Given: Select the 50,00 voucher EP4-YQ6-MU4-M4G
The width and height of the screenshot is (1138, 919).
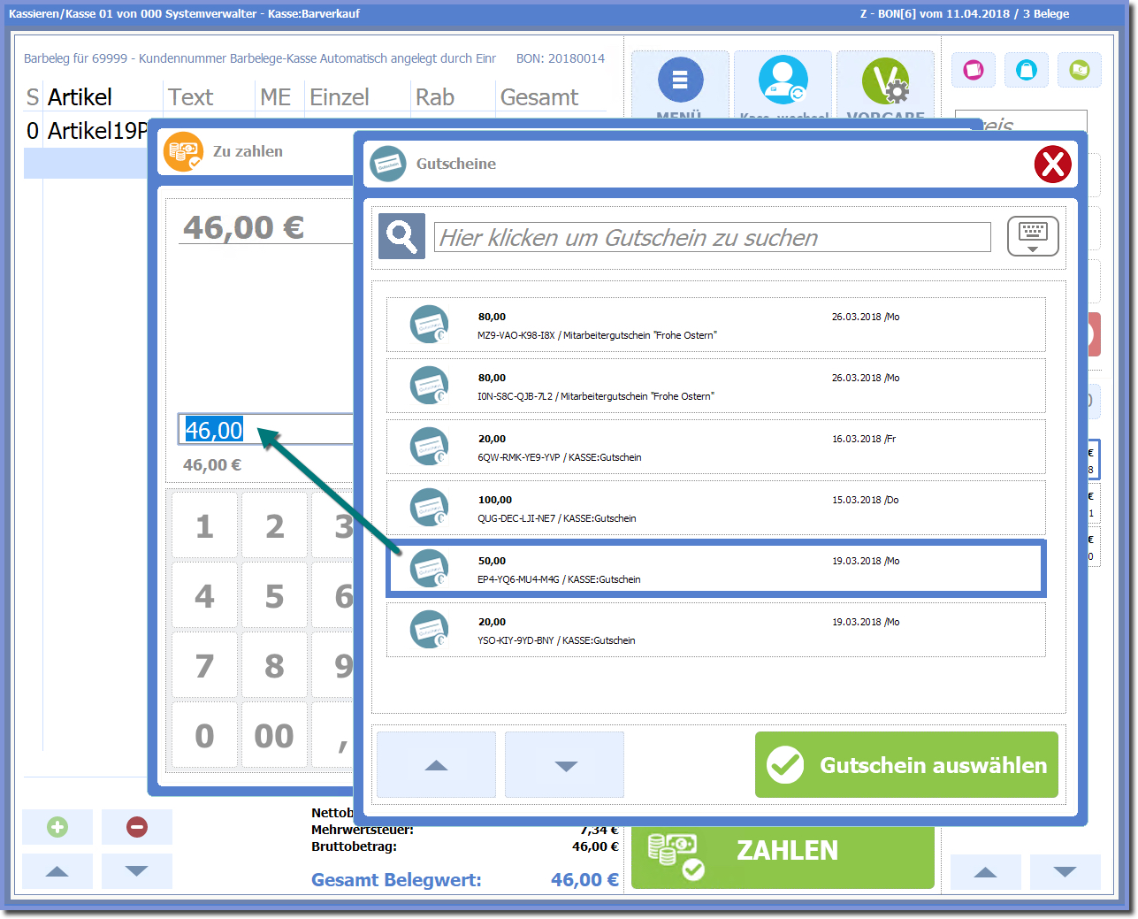Looking at the screenshot, I should click(715, 570).
